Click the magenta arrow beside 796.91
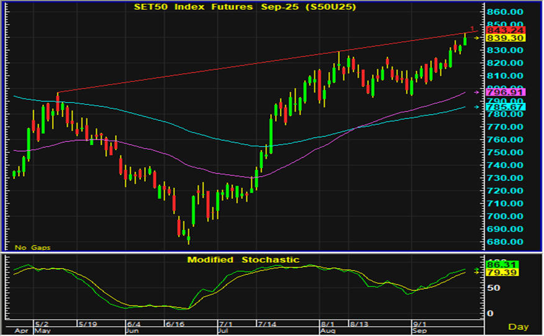544x336 pixels. coord(477,92)
